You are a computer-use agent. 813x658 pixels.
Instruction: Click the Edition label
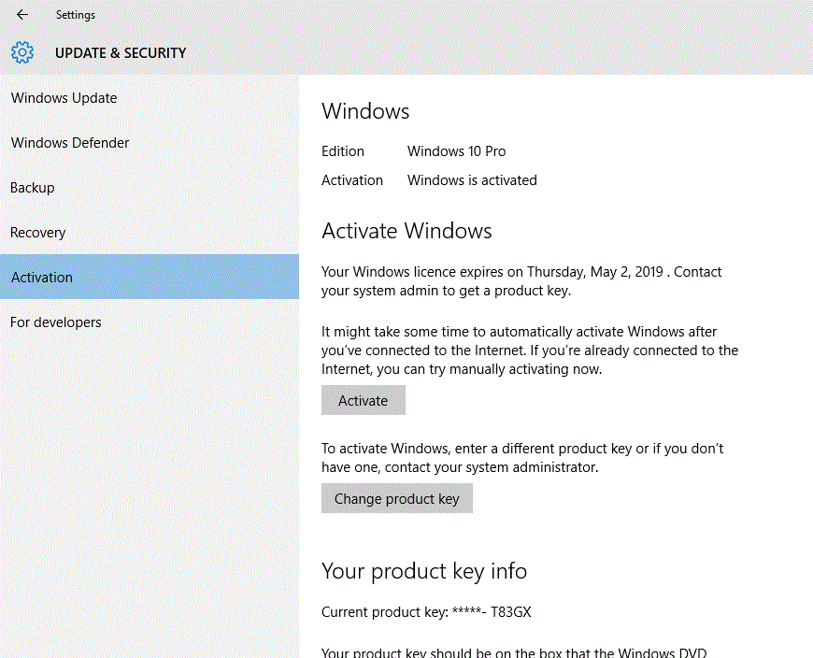click(343, 150)
